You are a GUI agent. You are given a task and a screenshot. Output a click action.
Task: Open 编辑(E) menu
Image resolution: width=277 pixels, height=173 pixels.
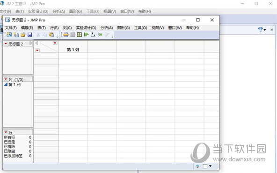click(27, 28)
